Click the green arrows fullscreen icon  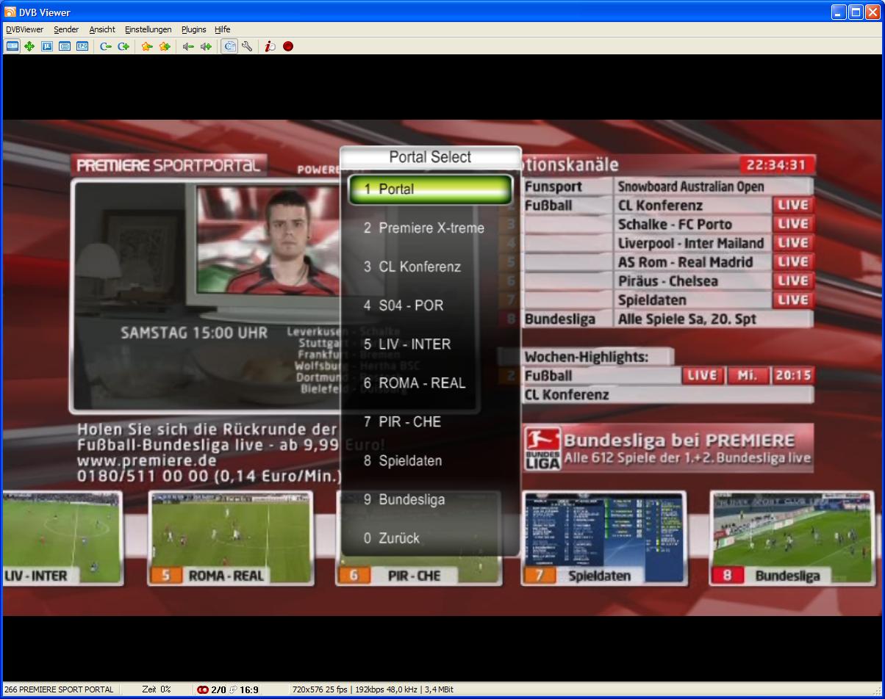pos(29,46)
